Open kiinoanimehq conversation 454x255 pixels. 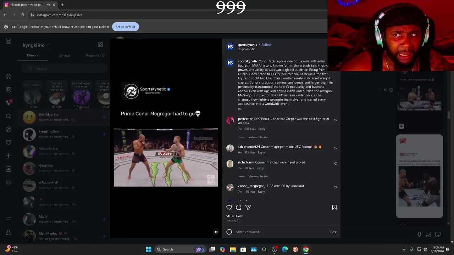point(64,151)
